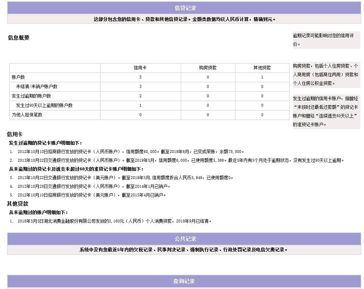Click the bold 信用卡 section heading below the table
Viewport: 364px width, 289px height.
[15, 134]
